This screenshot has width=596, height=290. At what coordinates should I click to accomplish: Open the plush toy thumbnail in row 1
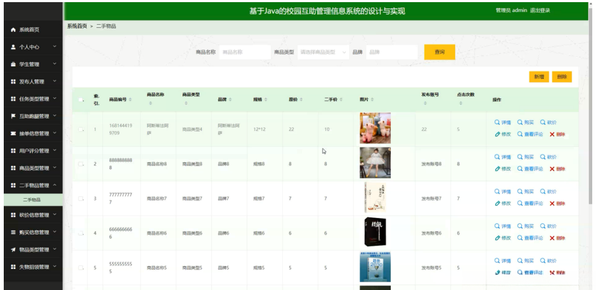point(375,128)
